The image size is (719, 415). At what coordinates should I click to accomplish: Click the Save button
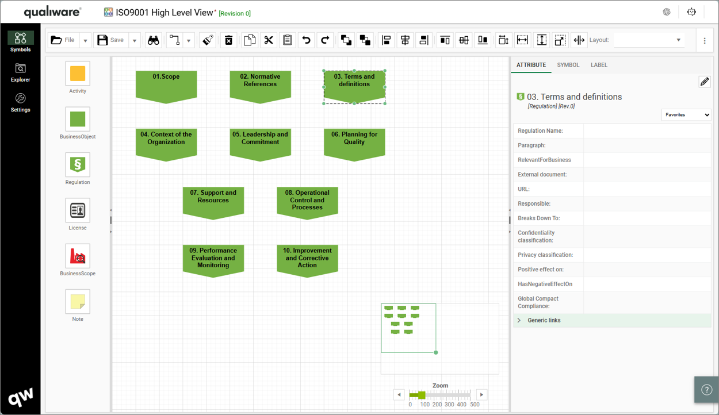pos(110,40)
